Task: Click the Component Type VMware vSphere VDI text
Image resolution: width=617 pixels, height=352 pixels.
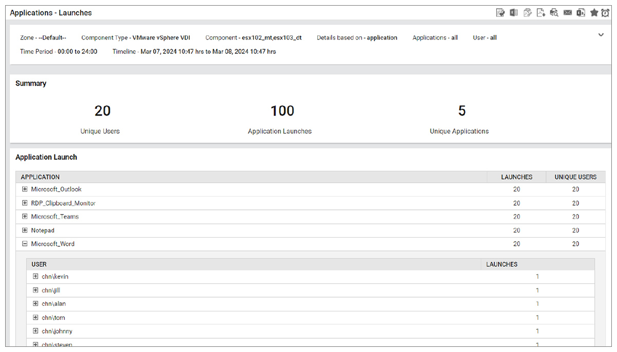Action: [x=136, y=37]
